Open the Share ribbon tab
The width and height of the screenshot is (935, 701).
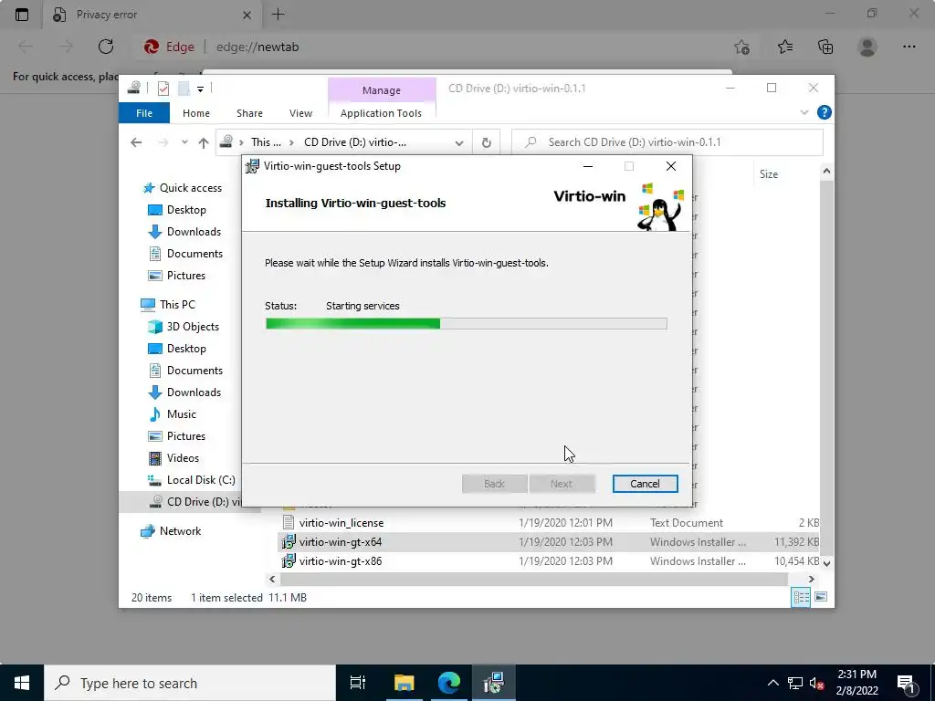click(249, 112)
